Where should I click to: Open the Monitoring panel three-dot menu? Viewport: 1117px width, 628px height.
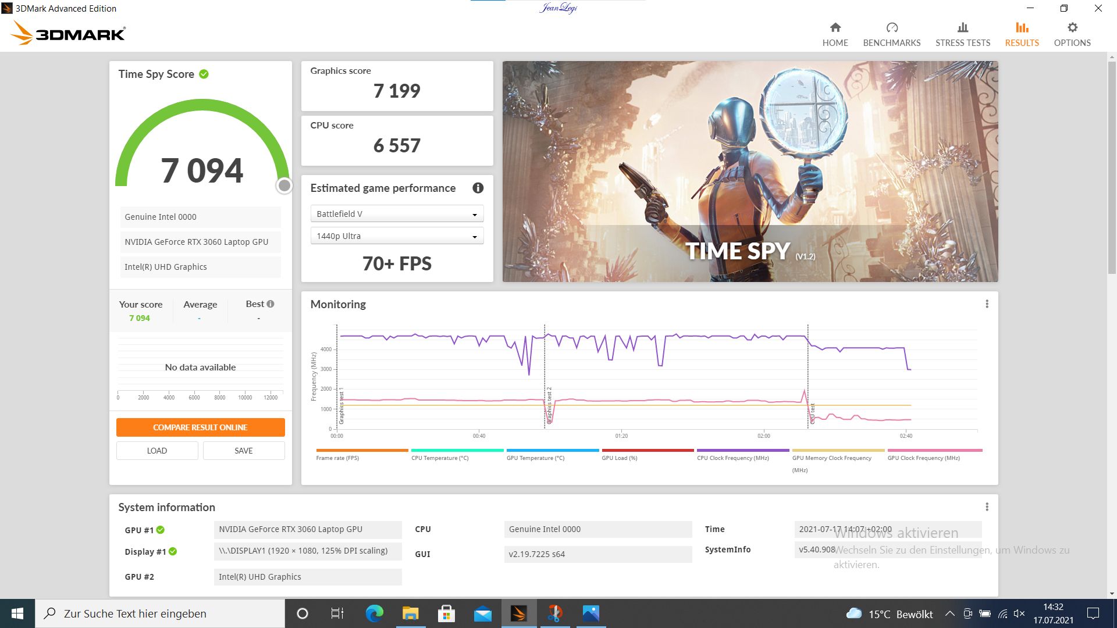click(986, 304)
